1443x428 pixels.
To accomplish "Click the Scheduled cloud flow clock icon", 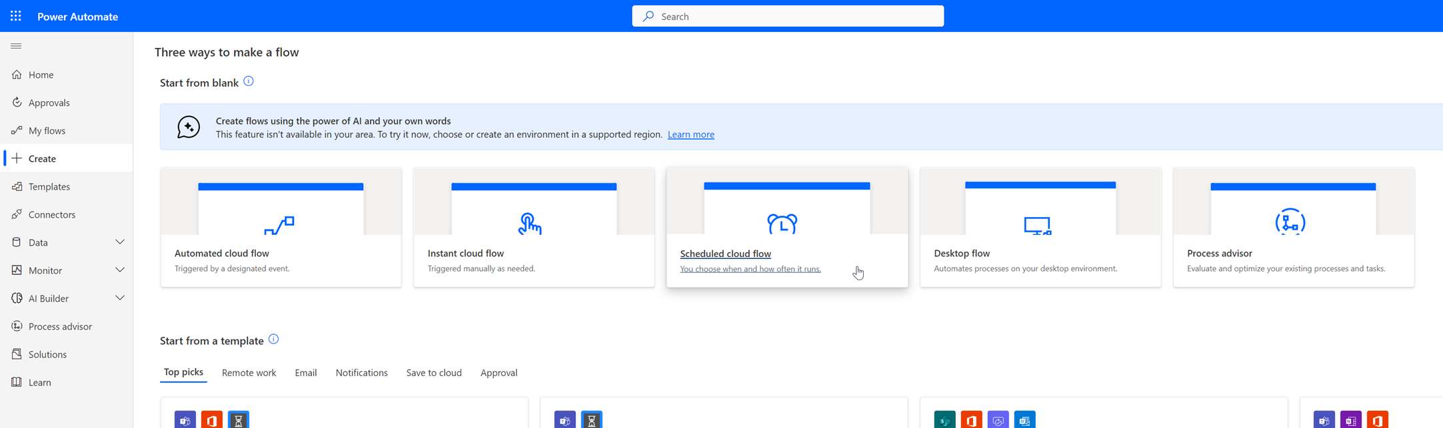I will tap(782, 224).
